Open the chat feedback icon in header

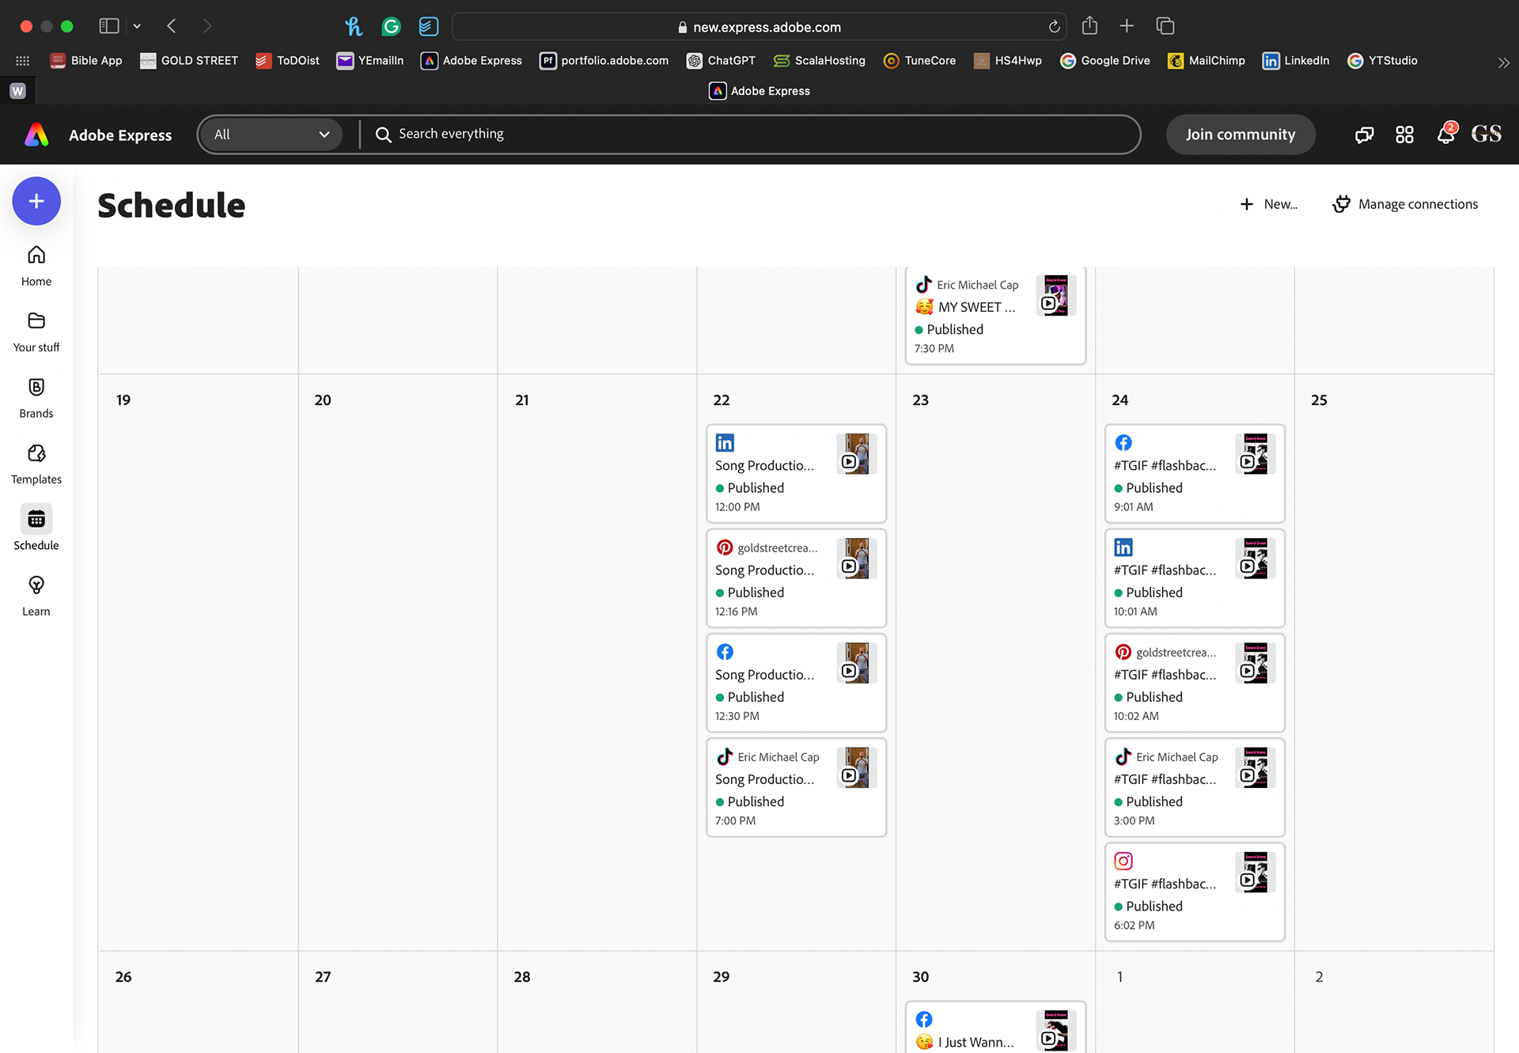pos(1364,134)
